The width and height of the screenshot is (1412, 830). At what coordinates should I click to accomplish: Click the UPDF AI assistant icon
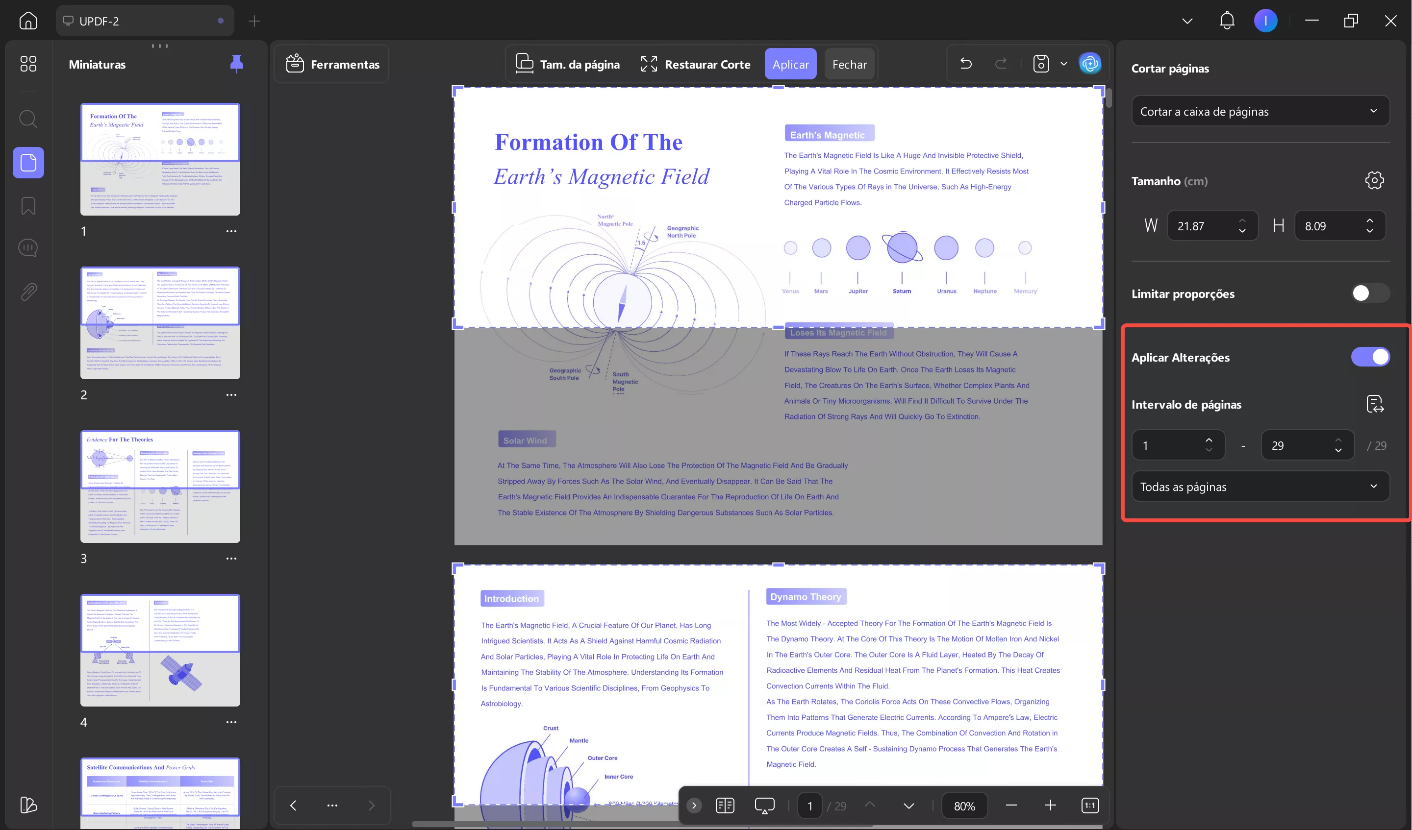pos(1090,64)
